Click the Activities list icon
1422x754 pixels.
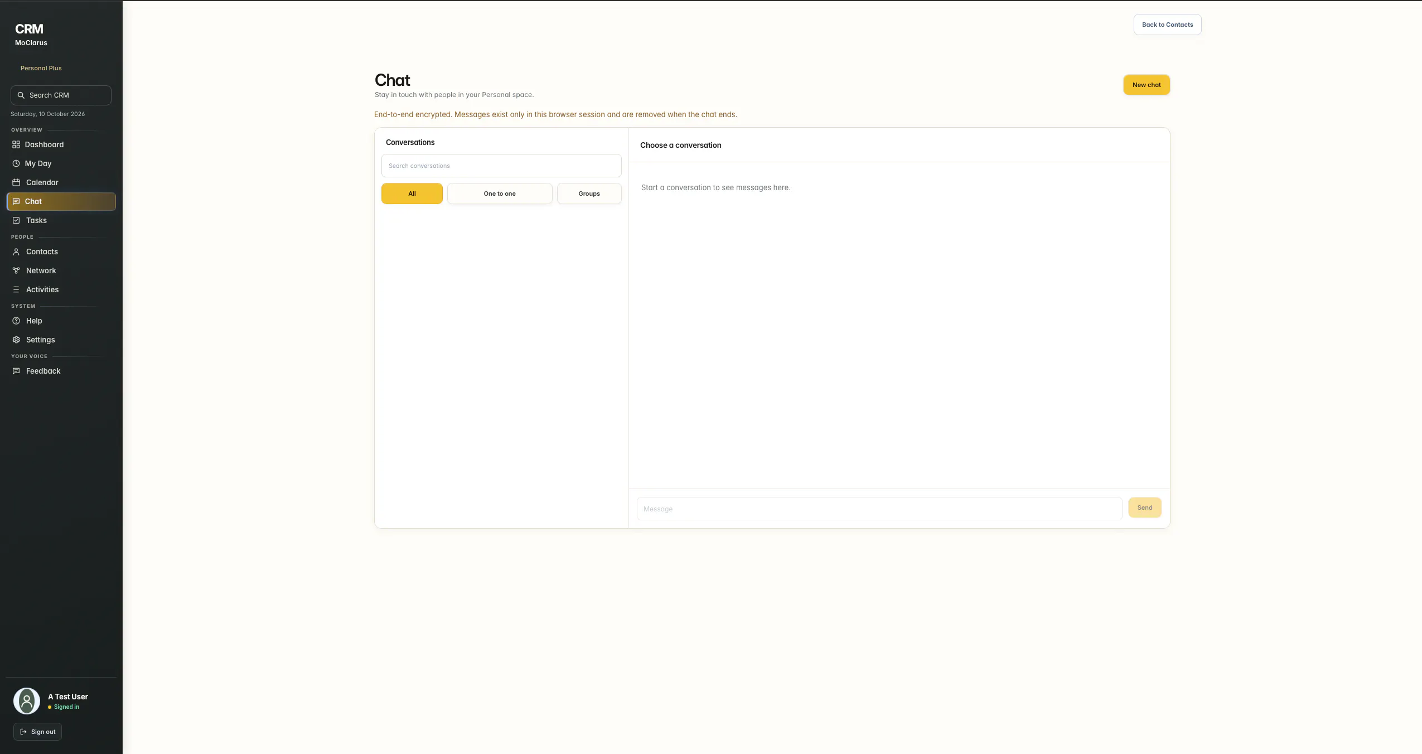point(16,289)
